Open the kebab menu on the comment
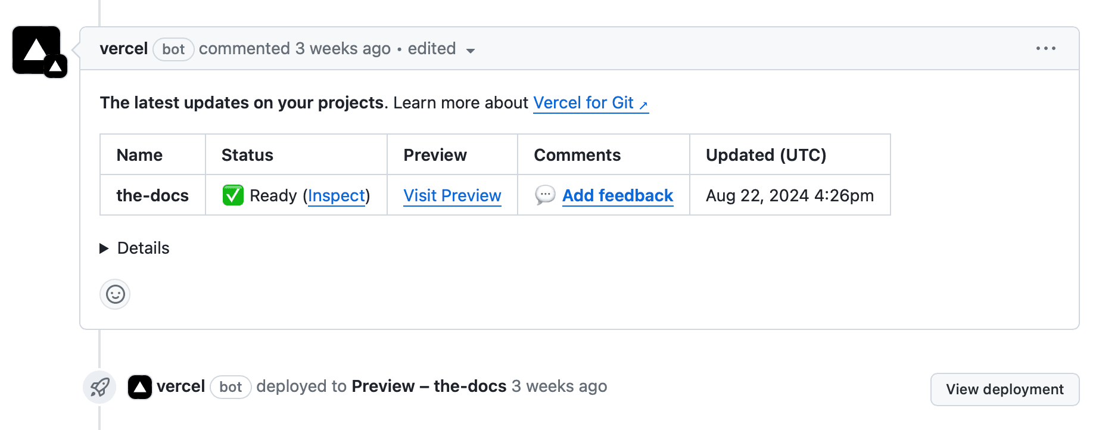Screen dimensions: 1096x430 pyautogui.click(x=1047, y=48)
